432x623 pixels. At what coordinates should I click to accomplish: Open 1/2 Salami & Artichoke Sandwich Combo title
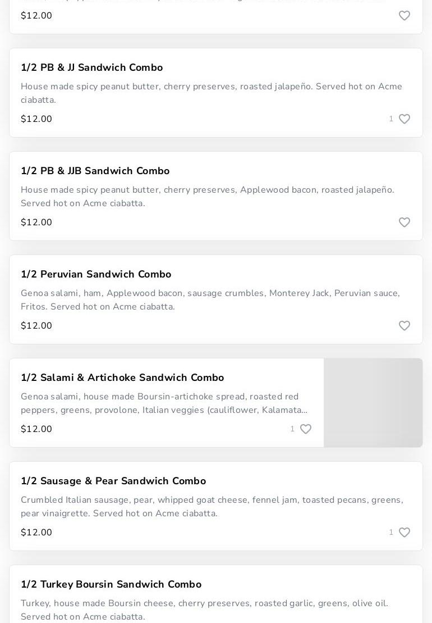click(x=122, y=378)
